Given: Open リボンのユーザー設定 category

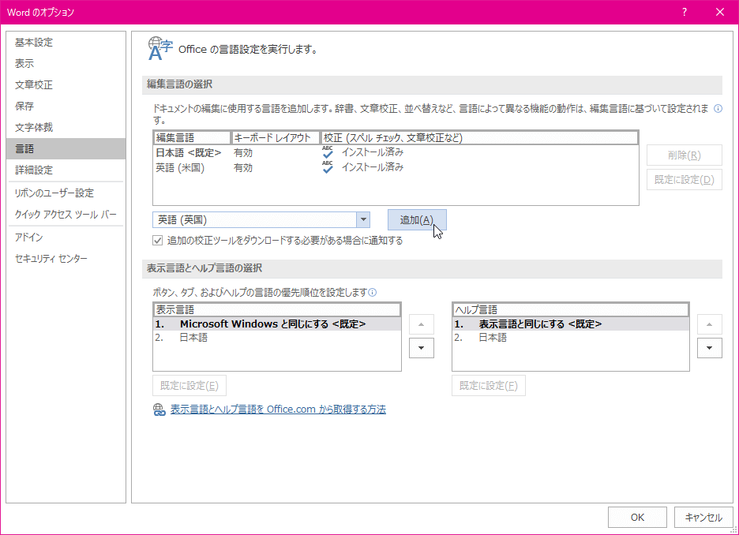Looking at the screenshot, I should point(66,193).
